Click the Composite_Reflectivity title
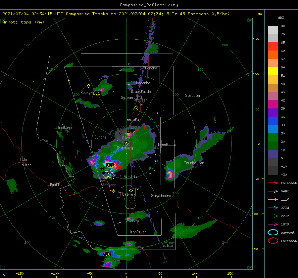Image resolution: width=298 pixels, height=278 pixels. click(149, 5)
